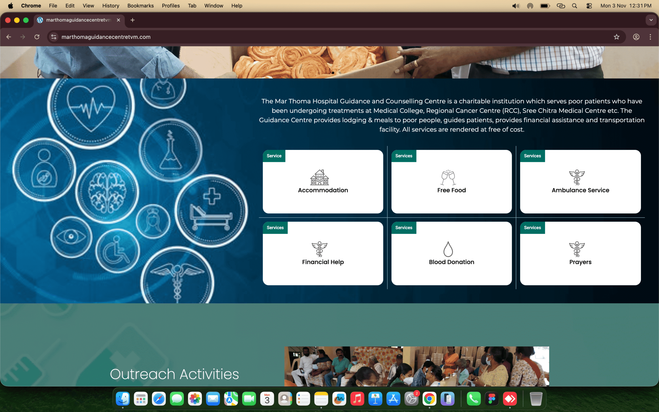Click the Free Food glasses icon
This screenshot has height=412, width=659.
(448, 177)
